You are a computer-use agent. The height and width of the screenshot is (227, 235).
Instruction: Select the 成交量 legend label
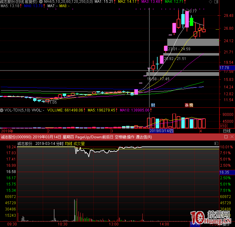(79, 144)
